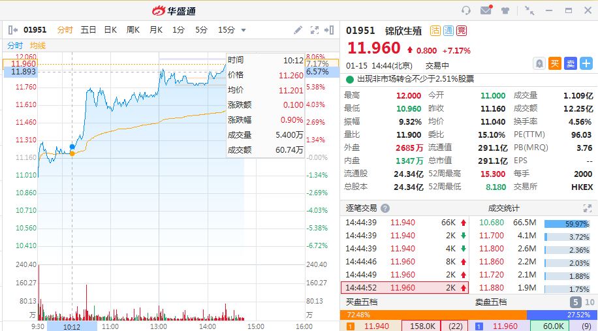Viewport: 598px width, 331px height.
Task: Click the 竞 auction badge
Action: pos(462,31)
